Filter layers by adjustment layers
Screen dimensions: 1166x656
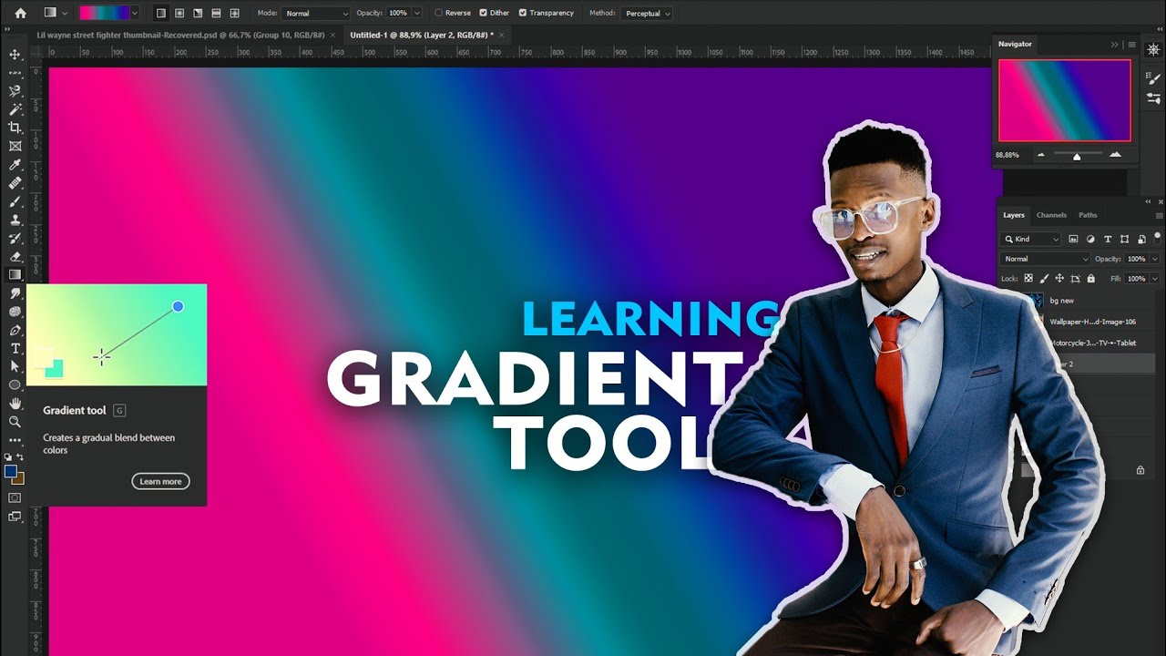click(1090, 239)
